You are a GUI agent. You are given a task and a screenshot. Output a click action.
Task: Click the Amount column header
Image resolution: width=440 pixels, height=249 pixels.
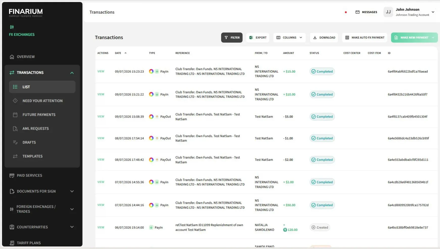pos(289,53)
